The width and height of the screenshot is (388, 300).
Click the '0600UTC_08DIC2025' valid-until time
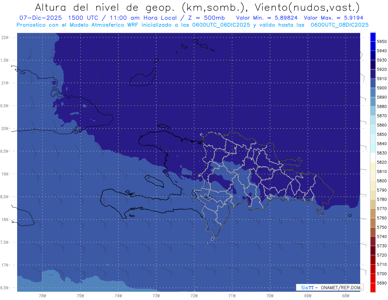[x=339, y=25]
